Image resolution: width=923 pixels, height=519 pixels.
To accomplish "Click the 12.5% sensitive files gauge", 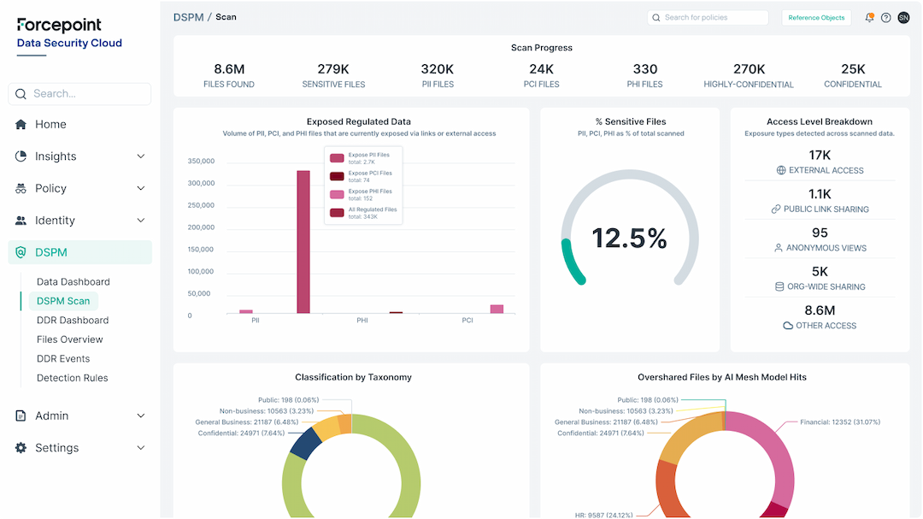I will pos(629,237).
